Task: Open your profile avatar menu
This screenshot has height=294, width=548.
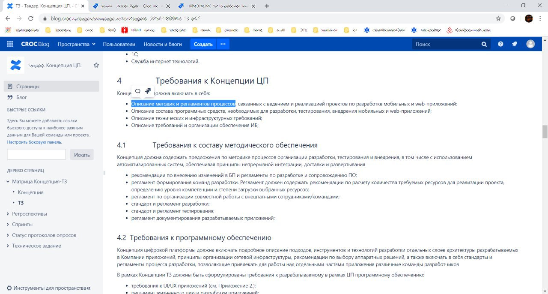Action: pyautogui.click(x=530, y=44)
